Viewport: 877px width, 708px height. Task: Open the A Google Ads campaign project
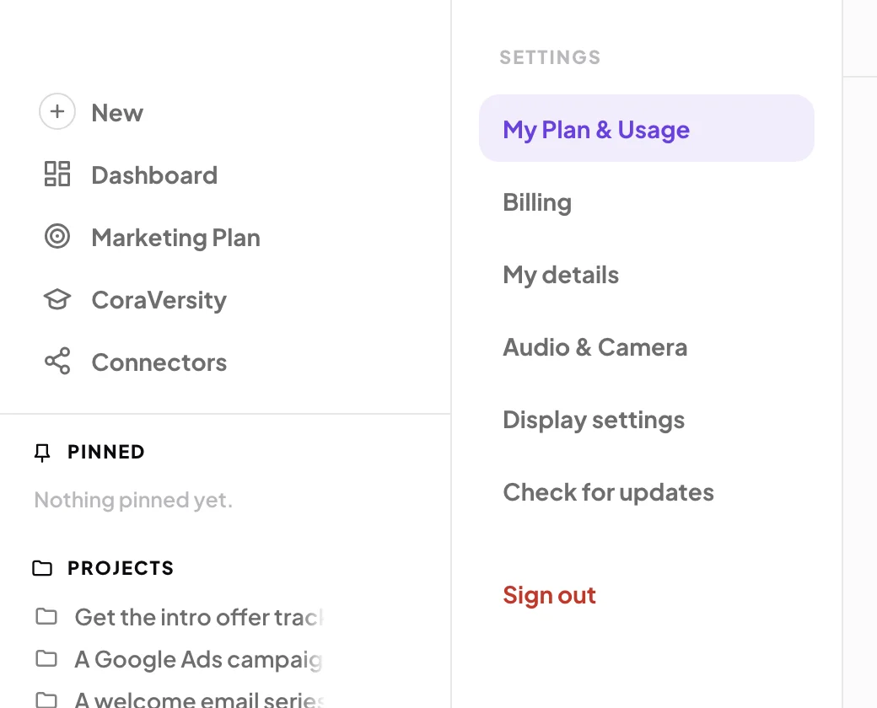pyautogui.click(x=198, y=660)
